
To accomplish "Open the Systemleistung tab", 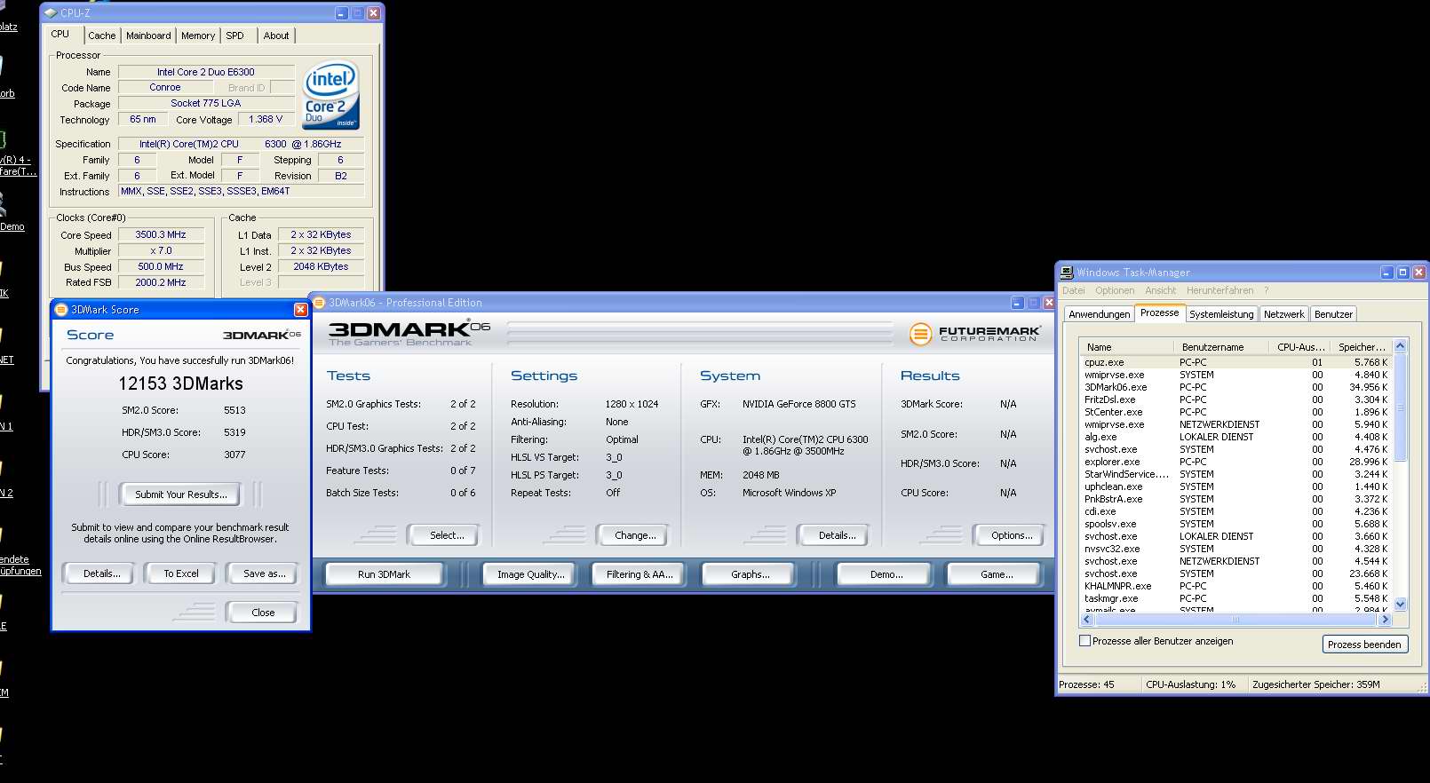I will click(x=1221, y=314).
